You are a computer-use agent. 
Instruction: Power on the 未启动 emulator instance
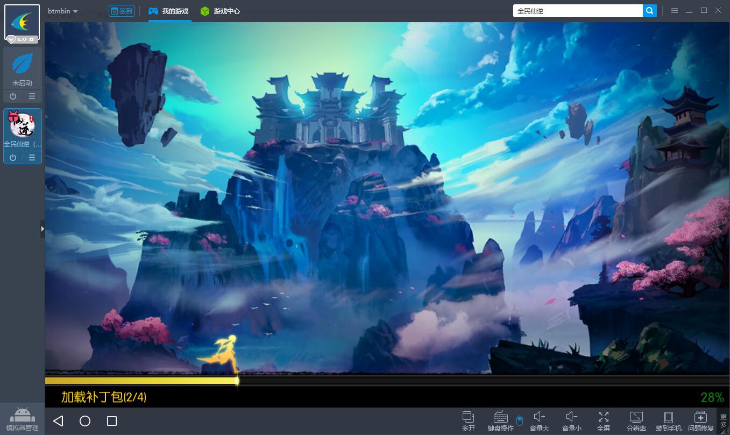pos(13,96)
